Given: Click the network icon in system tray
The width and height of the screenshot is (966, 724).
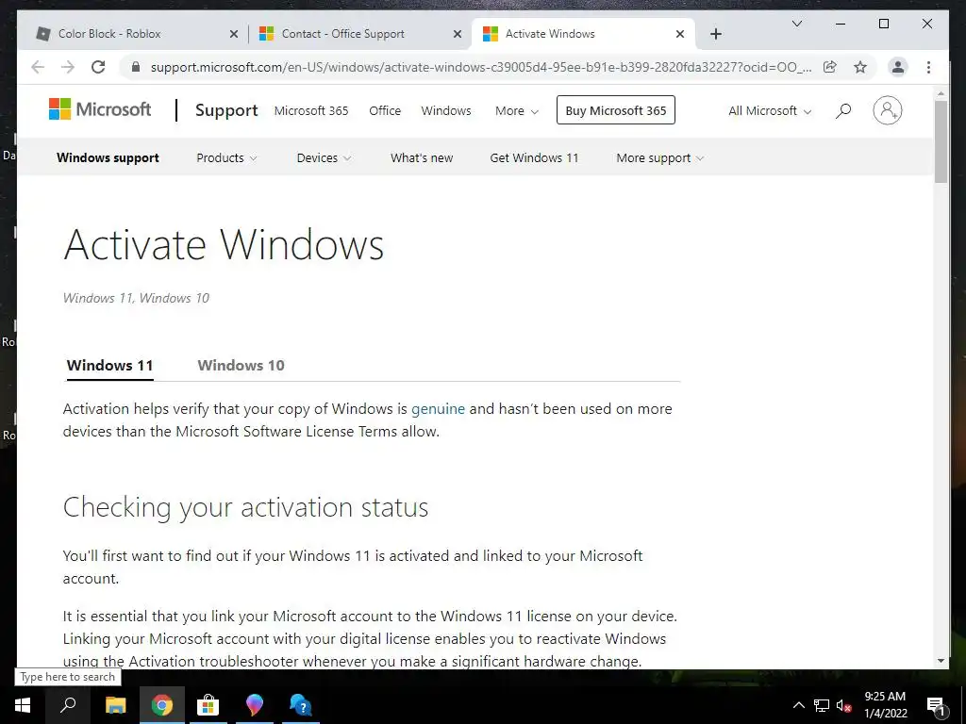Looking at the screenshot, I should click(822, 705).
